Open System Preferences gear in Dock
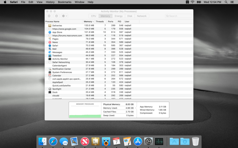The image size is (238, 148). (148, 141)
